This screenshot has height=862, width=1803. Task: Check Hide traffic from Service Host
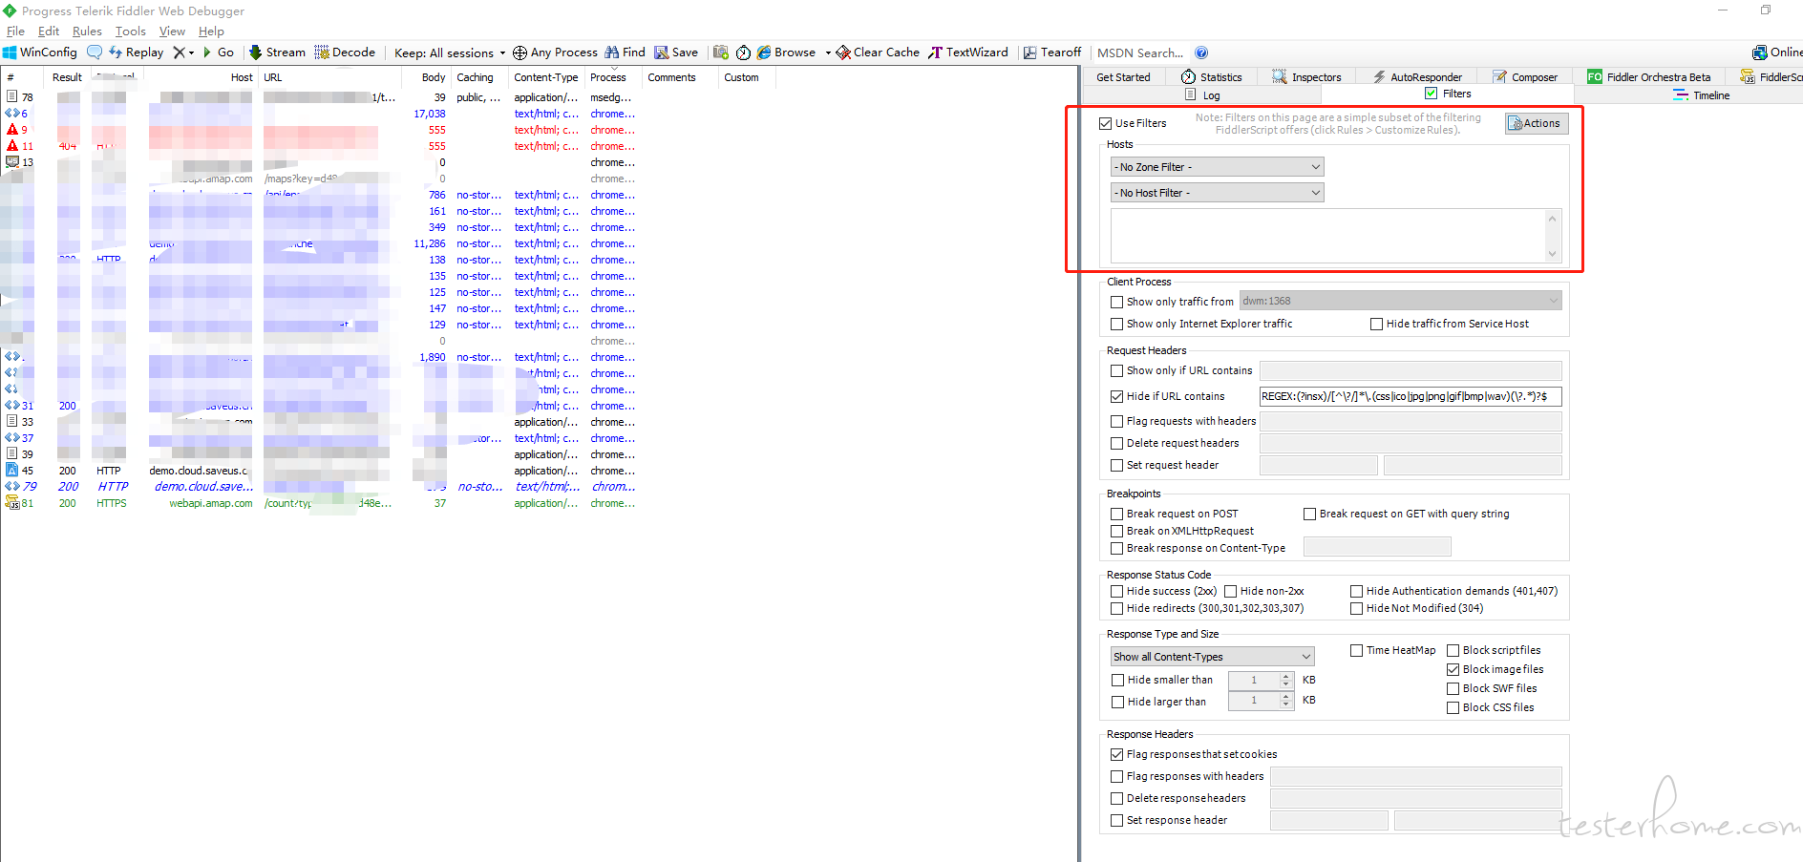tap(1376, 325)
